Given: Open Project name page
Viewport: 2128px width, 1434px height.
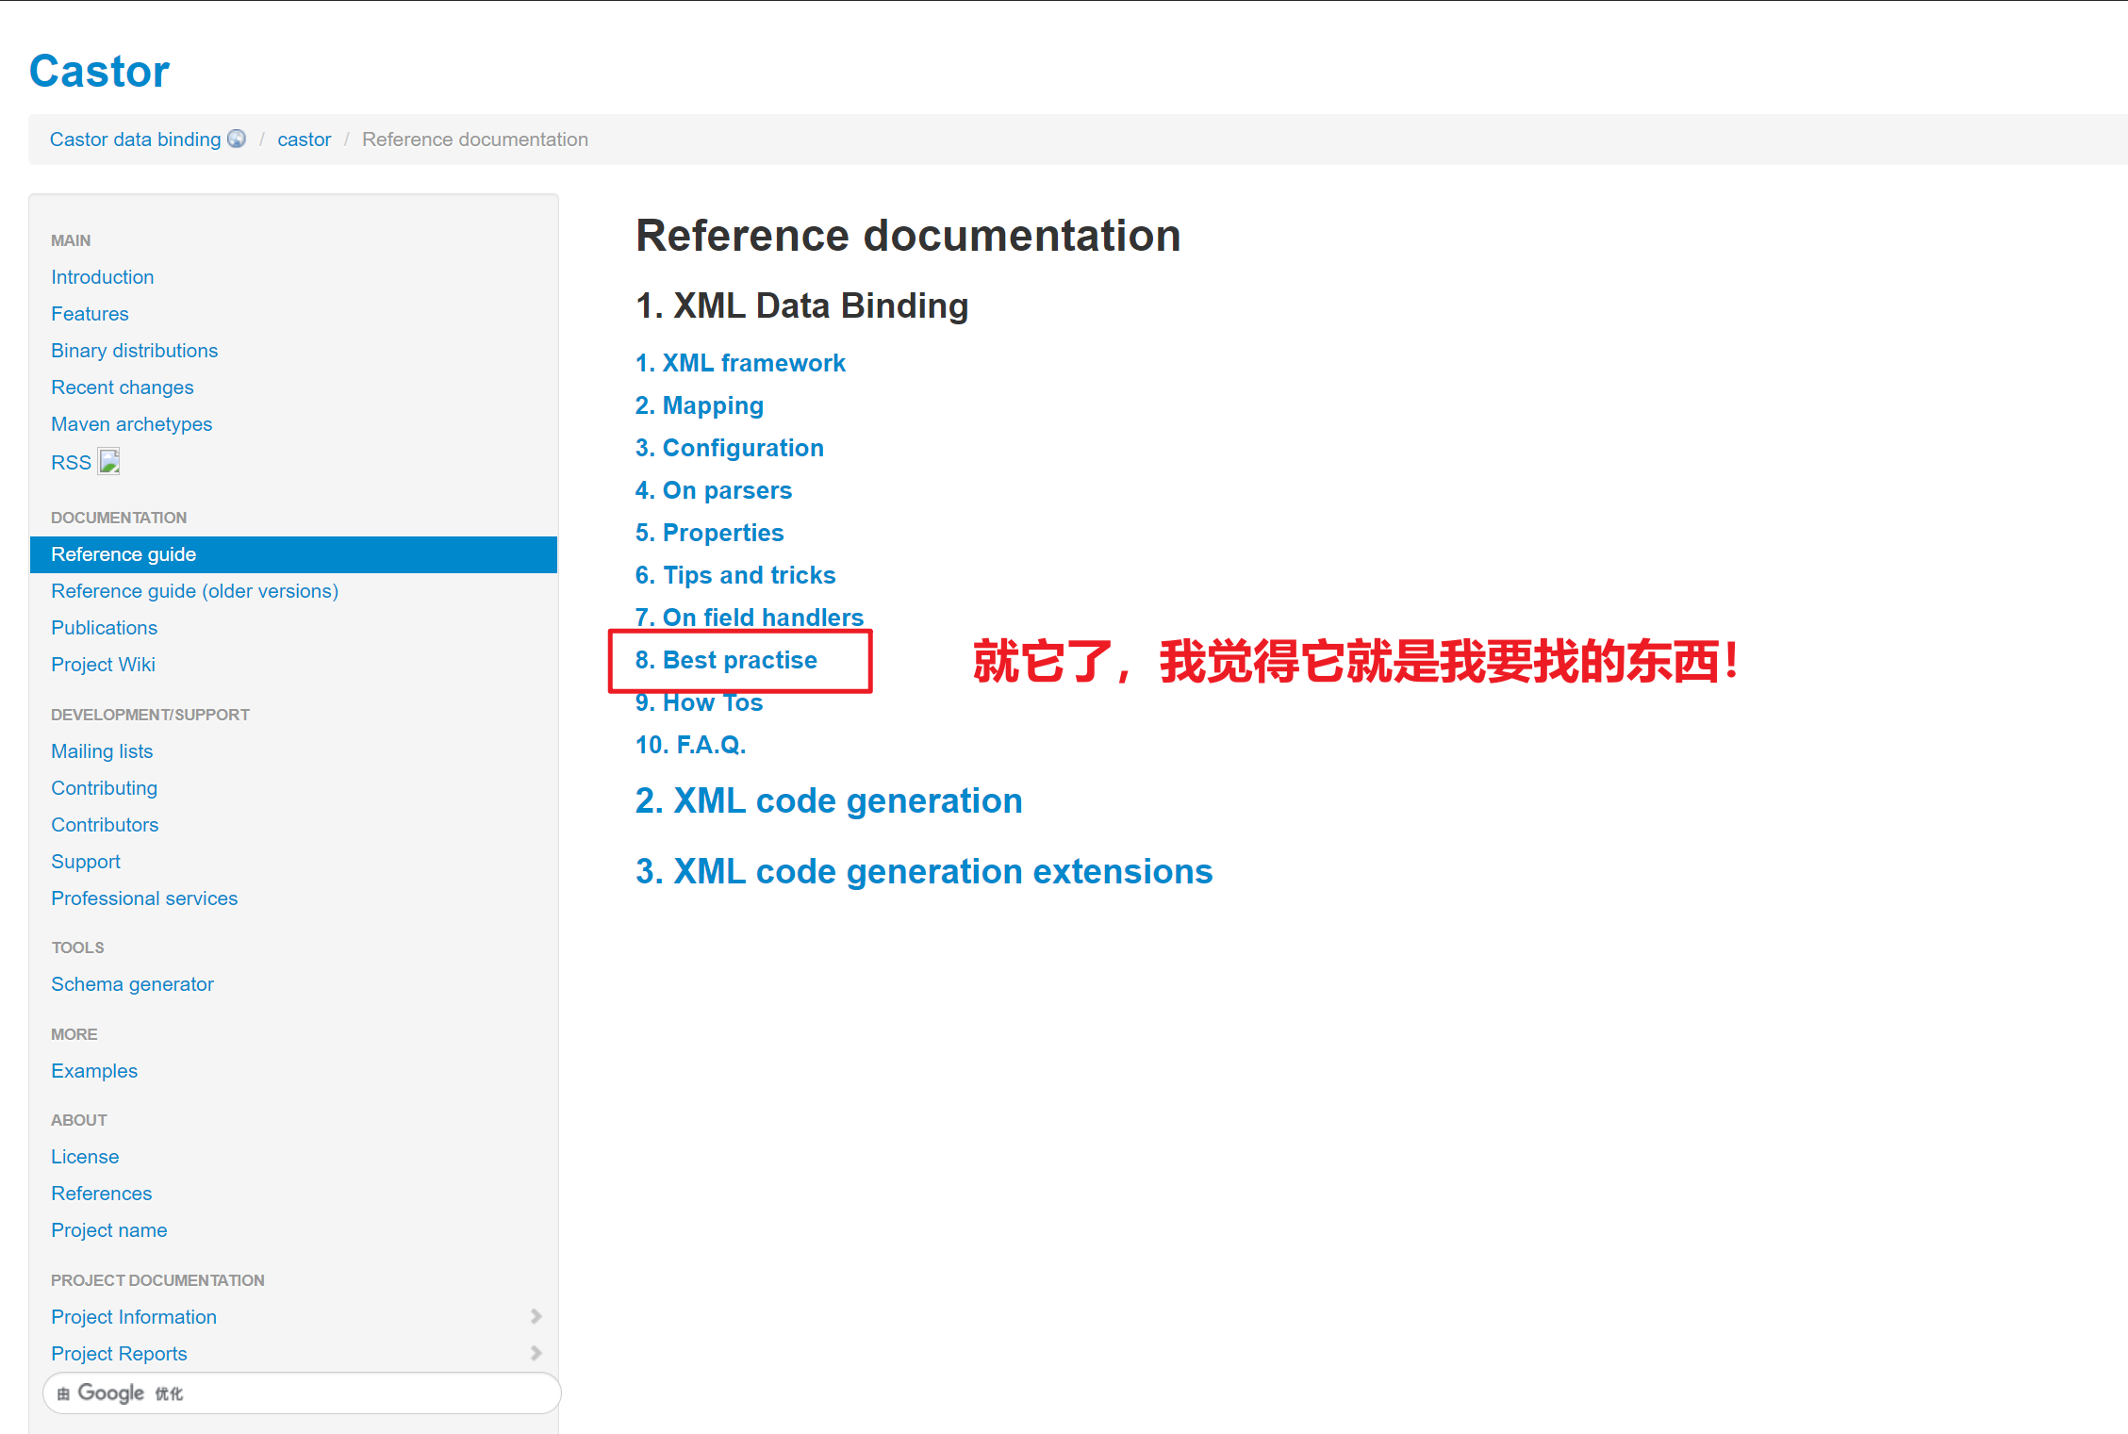Looking at the screenshot, I should point(108,1230).
